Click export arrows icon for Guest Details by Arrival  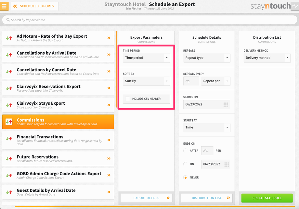pyautogui.click(x=9, y=192)
